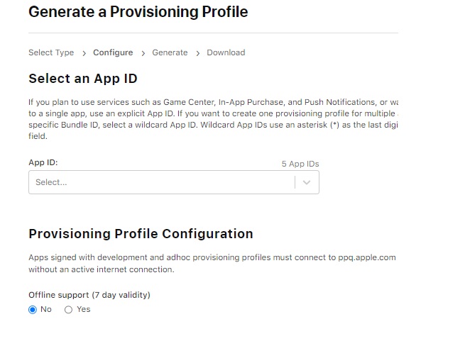This screenshot has height=341, width=465.
Task: Click the 'Select an App ID' heading
Action: pyautogui.click(x=83, y=79)
